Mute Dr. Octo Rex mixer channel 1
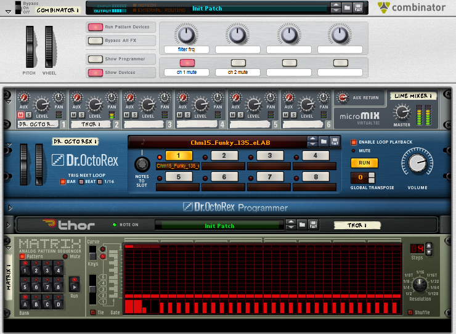The image size is (456, 334). 21,115
